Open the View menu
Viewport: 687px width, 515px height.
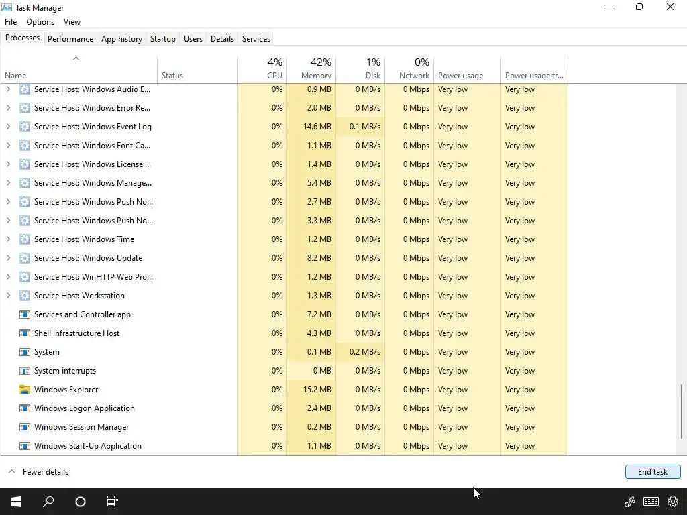click(72, 22)
